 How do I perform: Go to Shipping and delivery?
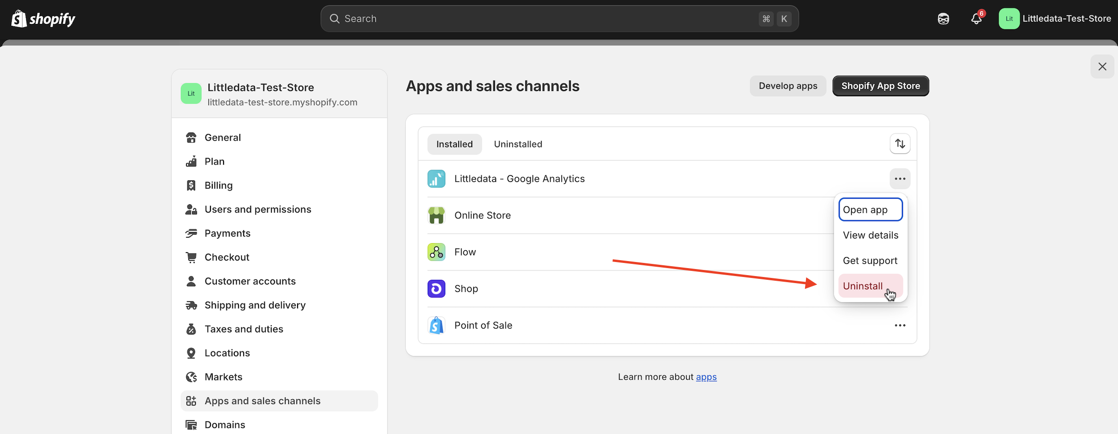(279, 305)
